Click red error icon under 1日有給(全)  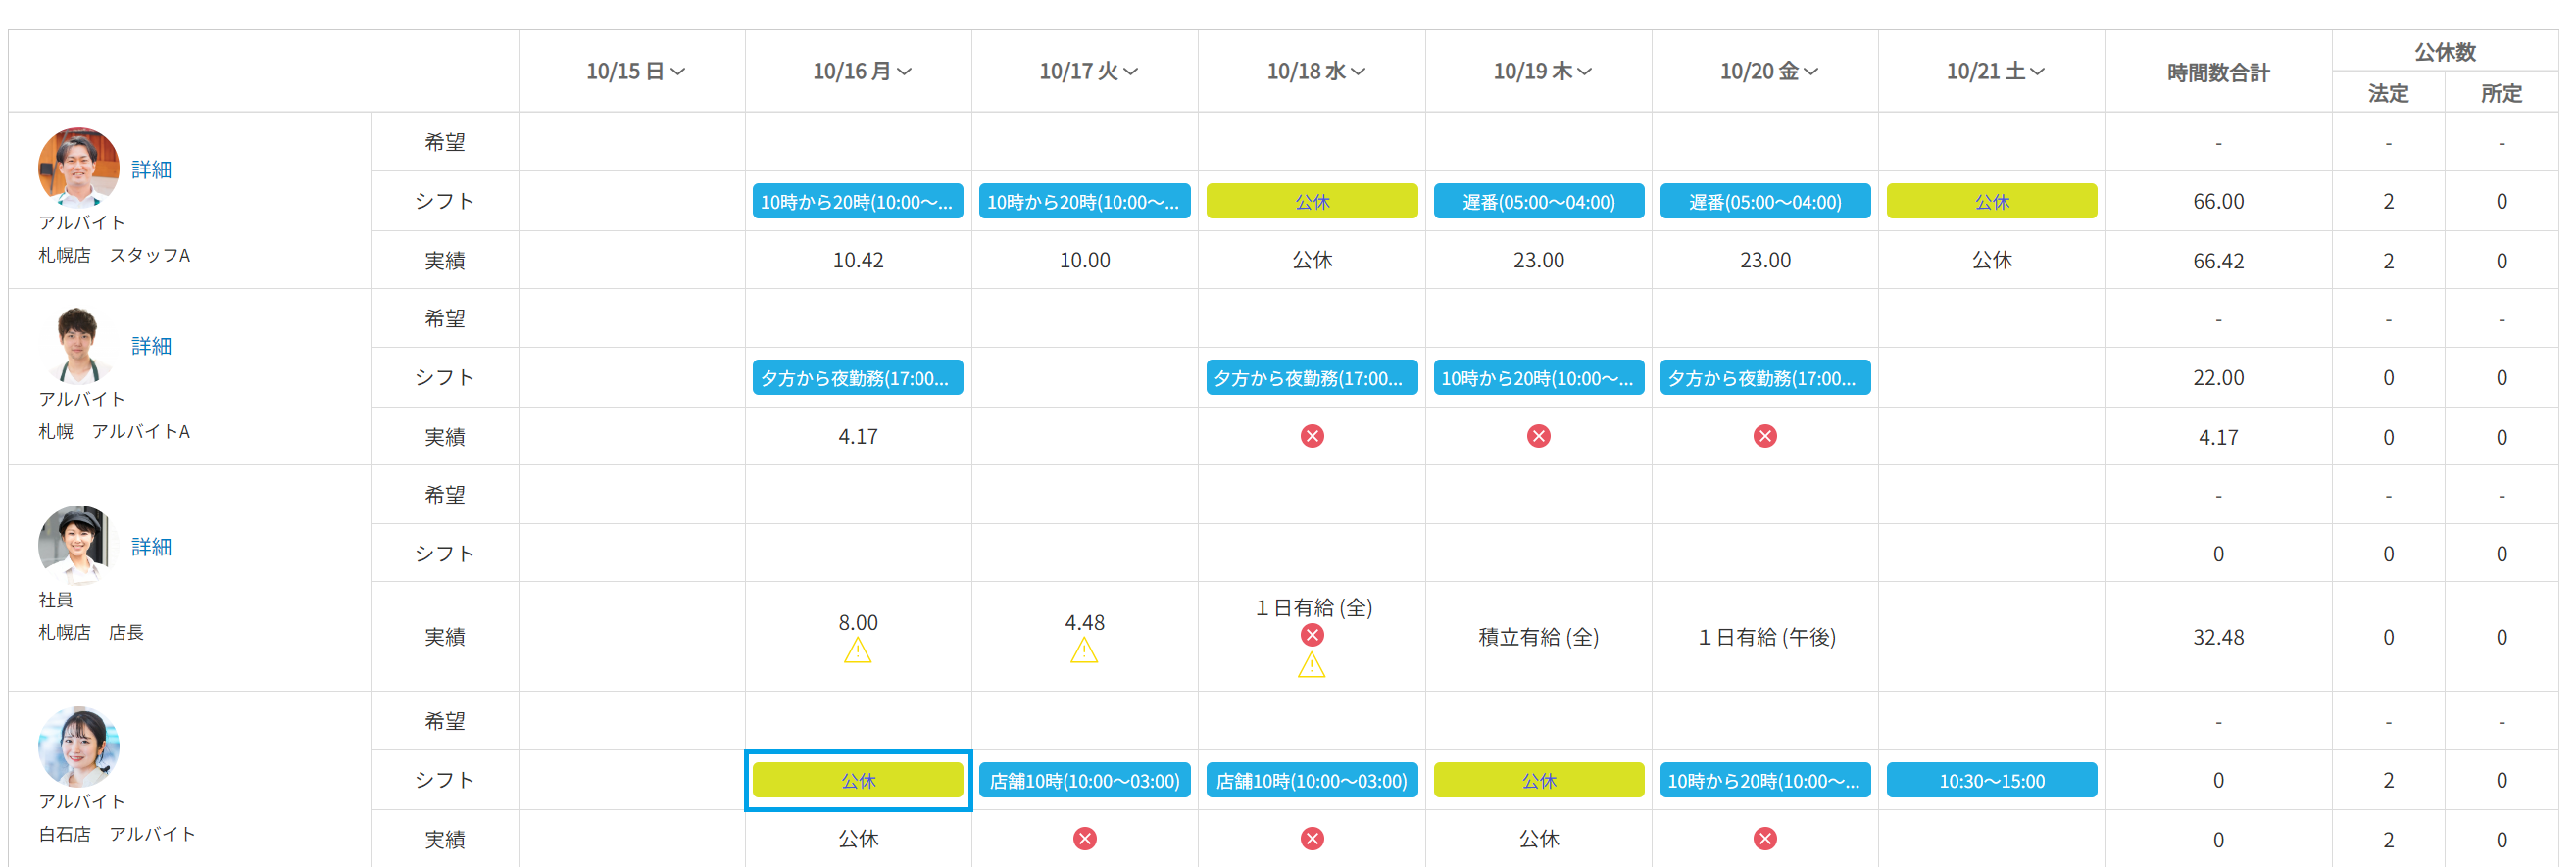coord(1311,635)
